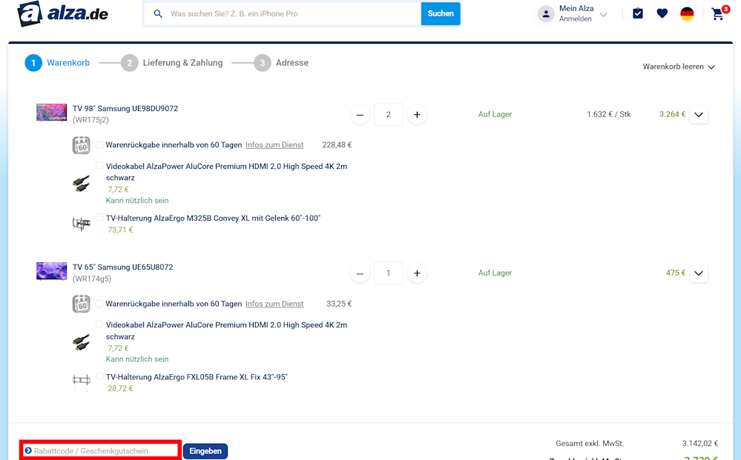Open the orders clipboard icon
Image resolution: width=741 pixels, height=460 pixels.
click(x=637, y=13)
